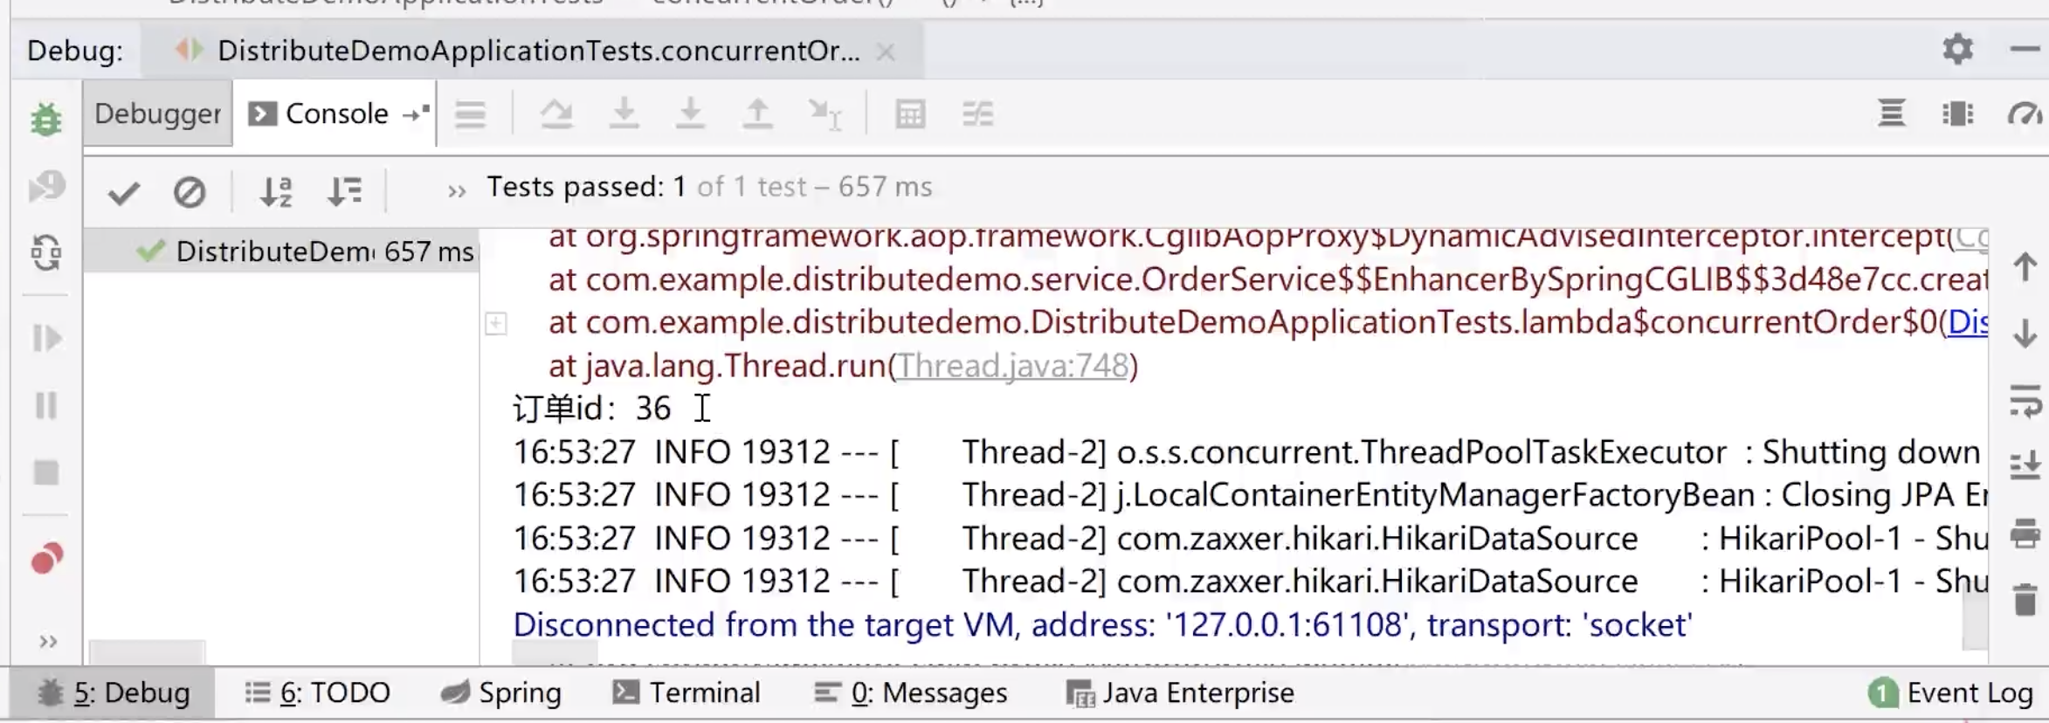
Task: Open Thread.java:748 stack trace link
Action: (x=1013, y=366)
